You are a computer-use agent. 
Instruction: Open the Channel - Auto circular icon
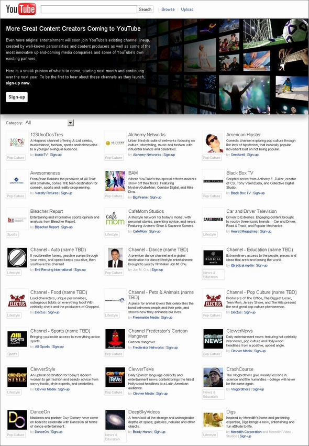tap(17, 257)
